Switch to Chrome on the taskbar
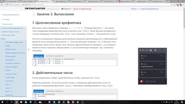Viewport: 185px width, 104px height. point(16,102)
